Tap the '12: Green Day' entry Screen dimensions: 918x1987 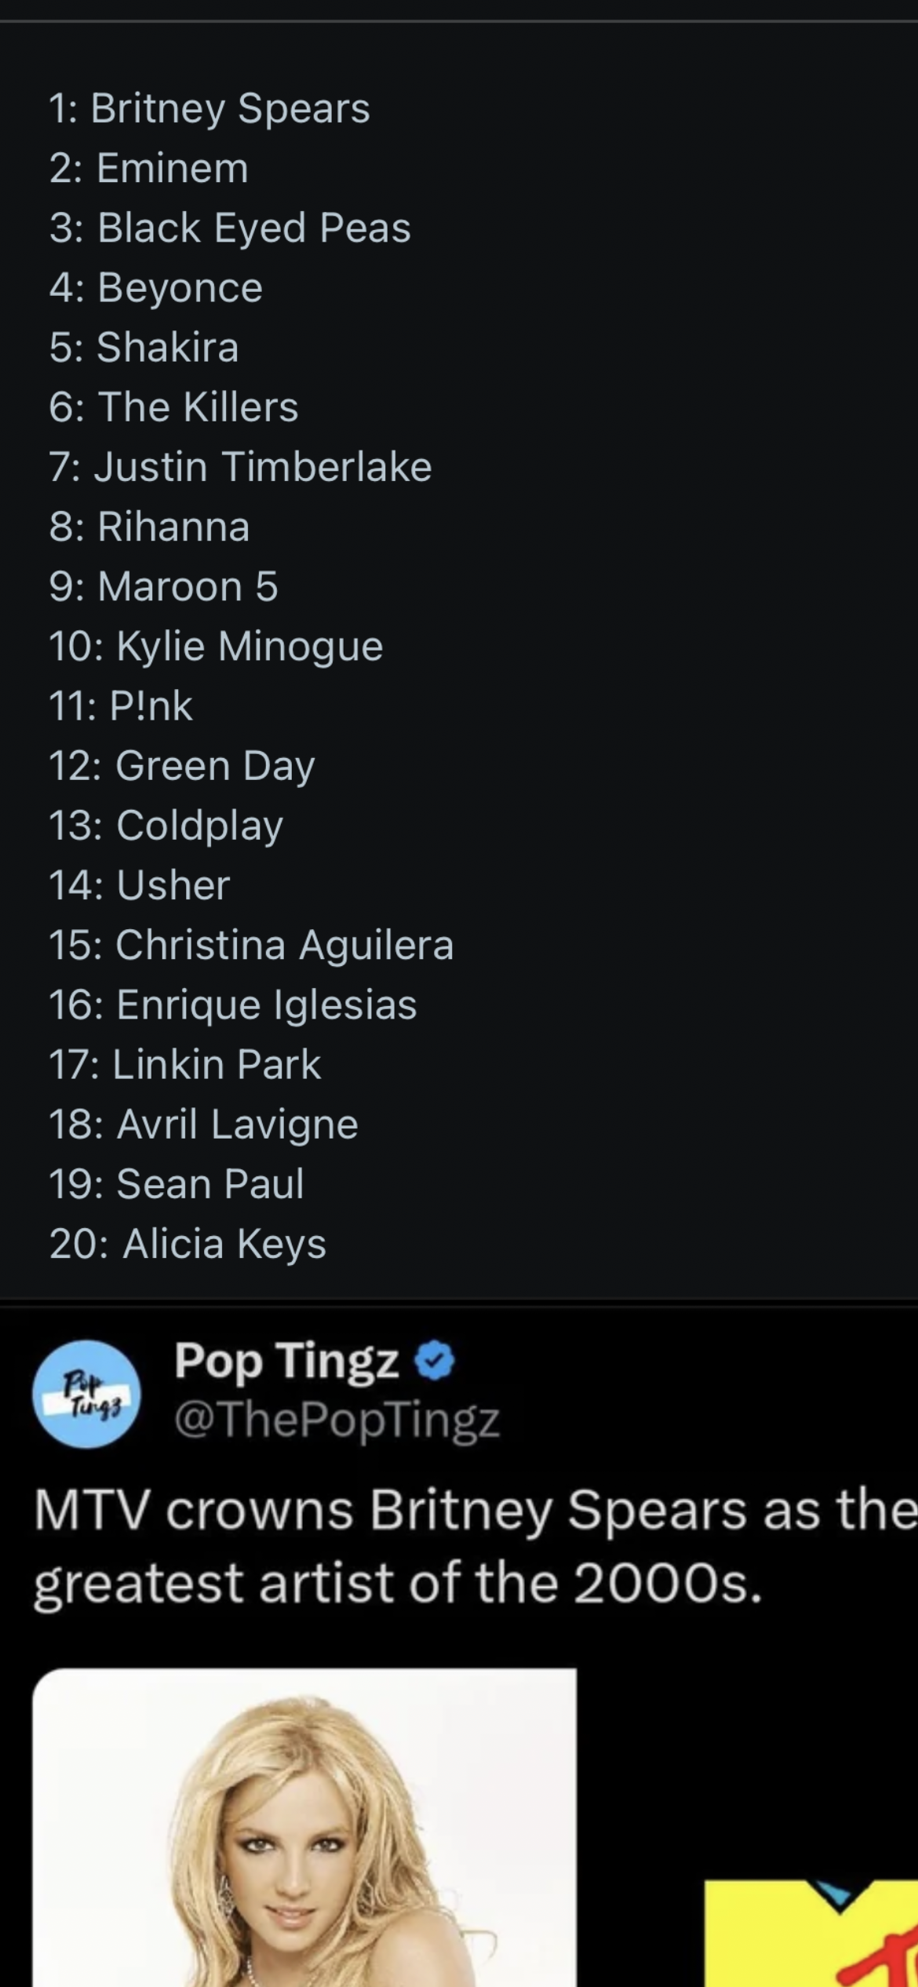pos(181,765)
